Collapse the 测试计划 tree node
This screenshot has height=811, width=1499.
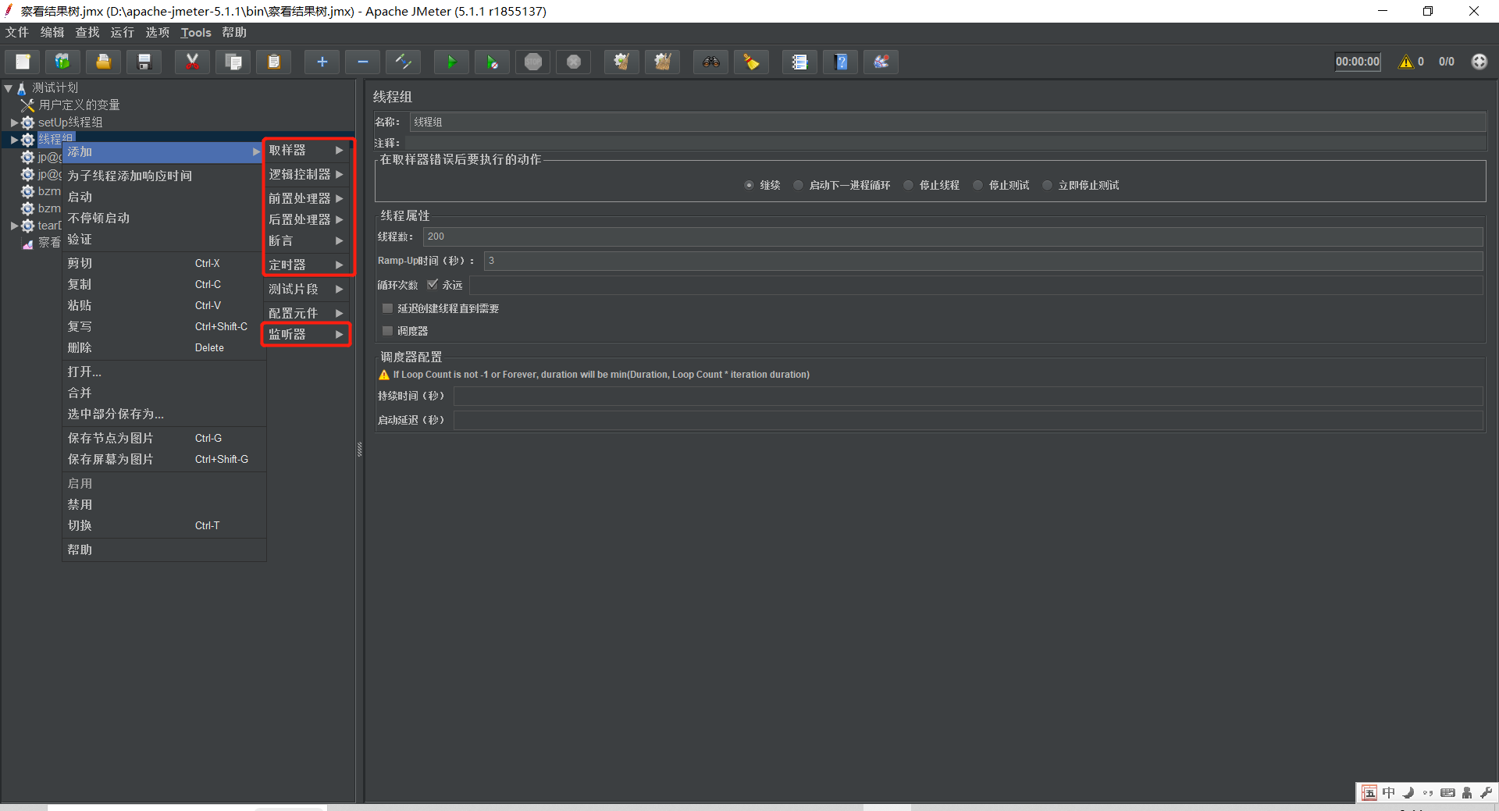click(x=9, y=88)
